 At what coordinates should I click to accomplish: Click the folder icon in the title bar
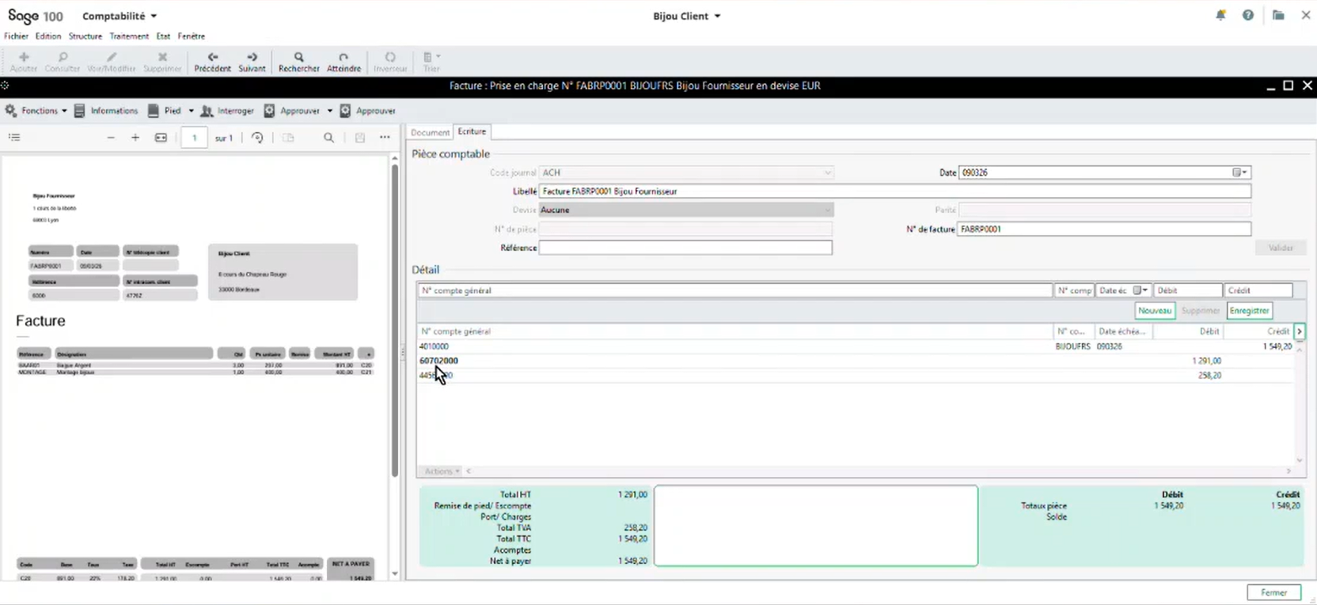tap(1278, 15)
